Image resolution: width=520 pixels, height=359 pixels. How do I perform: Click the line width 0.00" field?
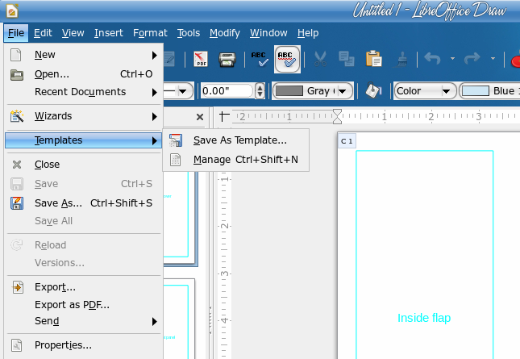pos(227,91)
